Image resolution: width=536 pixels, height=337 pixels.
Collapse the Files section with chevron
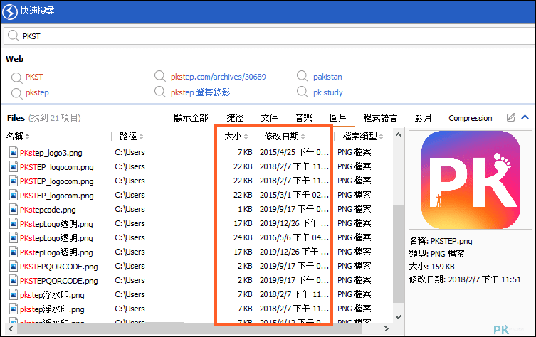[525, 117]
